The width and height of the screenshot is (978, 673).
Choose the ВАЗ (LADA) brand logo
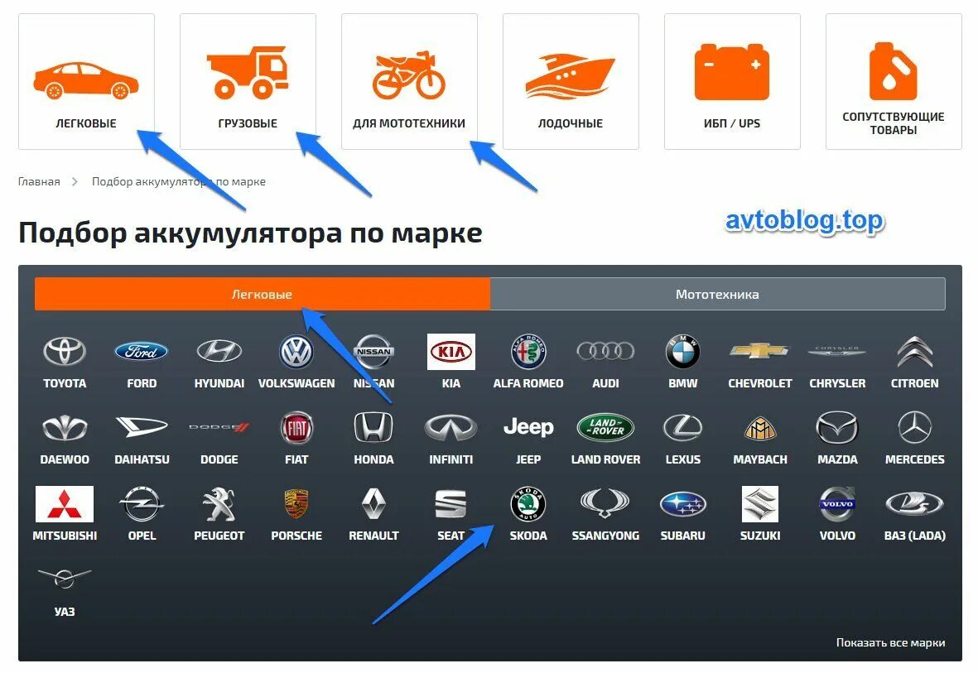(x=914, y=504)
